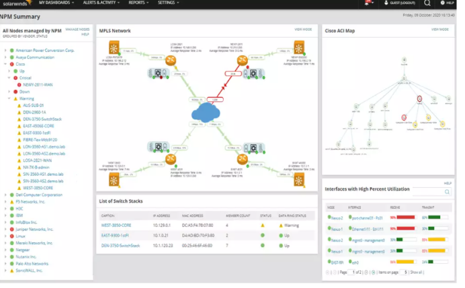Open the Reports menu
This screenshot has width=465, height=288.
click(138, 3)
